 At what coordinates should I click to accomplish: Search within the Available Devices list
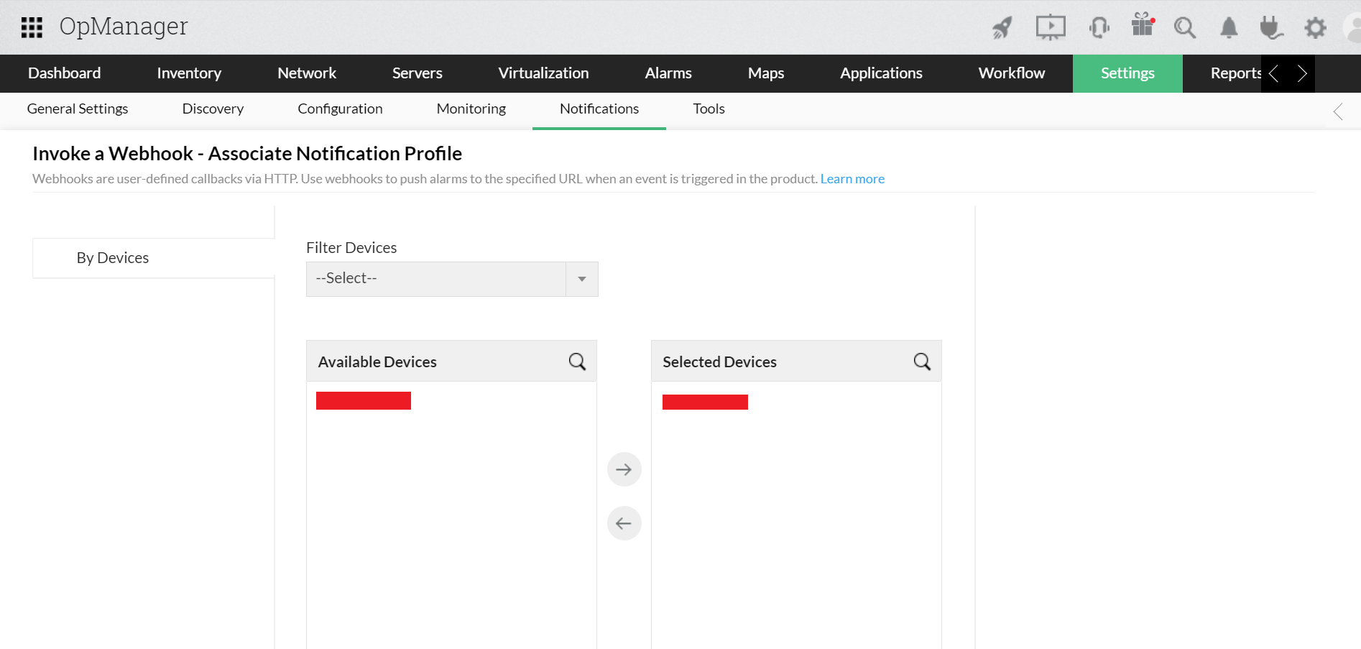(577, 362)
